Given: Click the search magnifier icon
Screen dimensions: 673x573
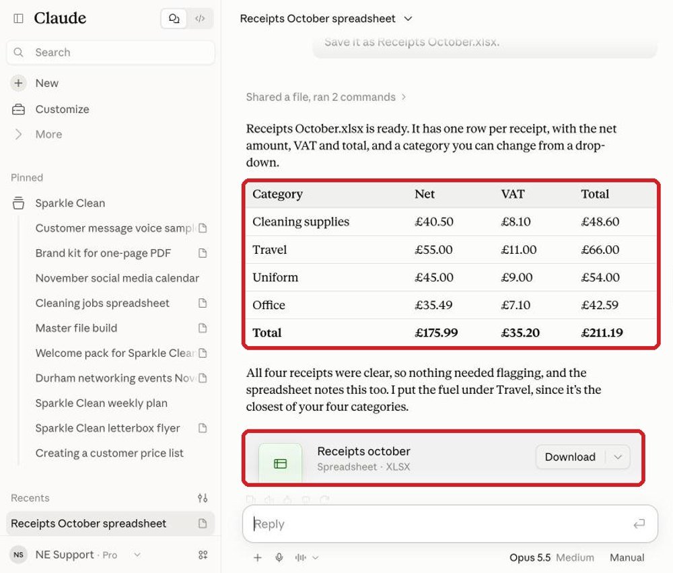Looking at the screenshot, I should point(18,53).
